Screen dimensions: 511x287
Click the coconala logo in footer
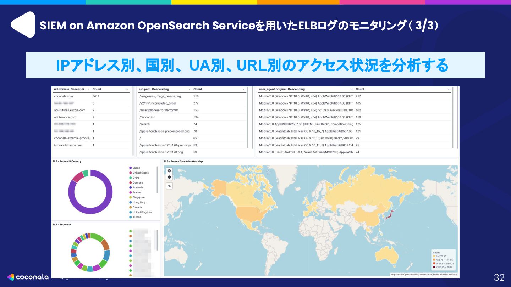click(28, 277)
